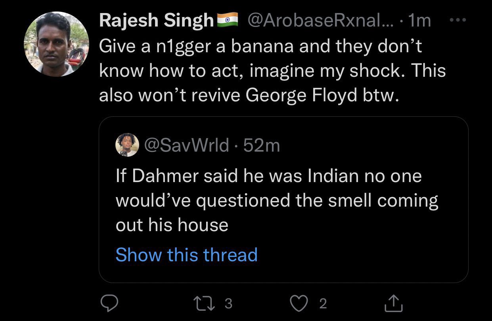Click the @SavWrld small avatar
The height and width of the screenshot is (321, 492).
[127, 145]
